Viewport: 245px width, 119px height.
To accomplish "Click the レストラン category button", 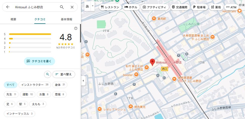I will coord(110,7).
